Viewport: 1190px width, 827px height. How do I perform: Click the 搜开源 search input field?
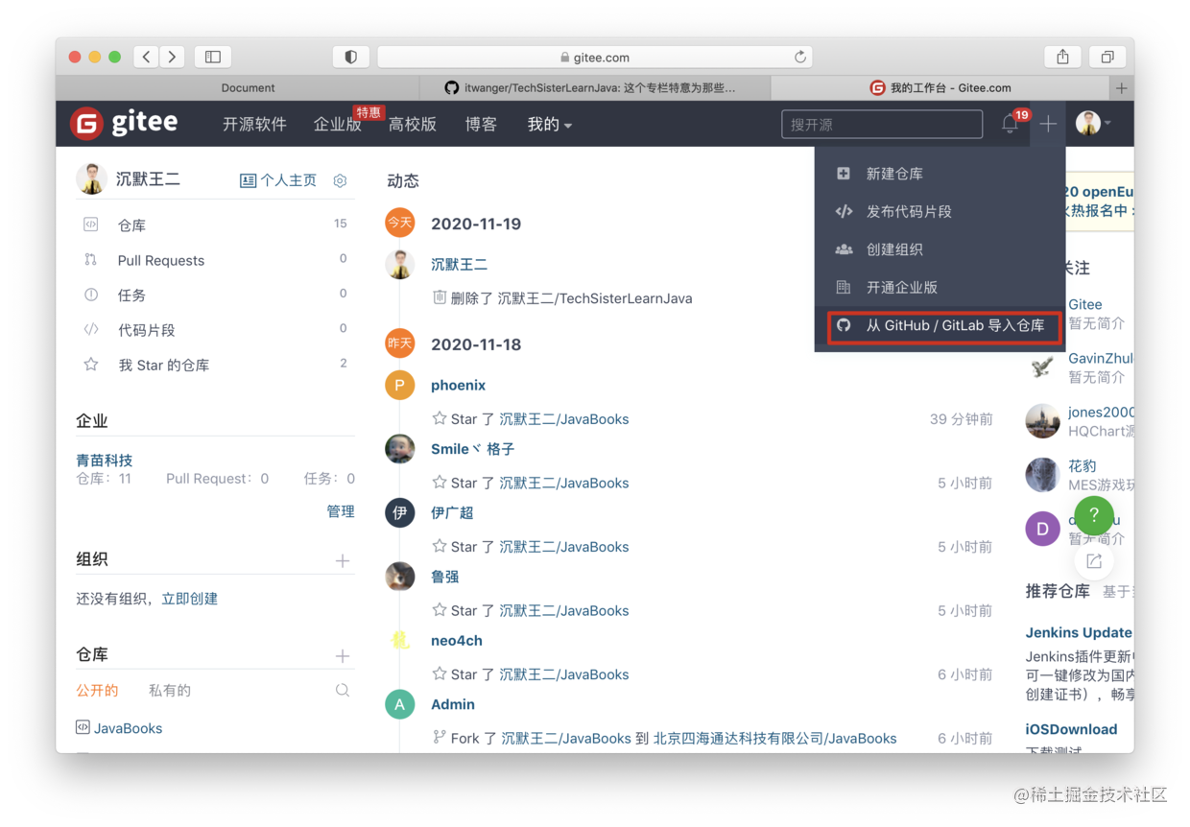point(881,124)
